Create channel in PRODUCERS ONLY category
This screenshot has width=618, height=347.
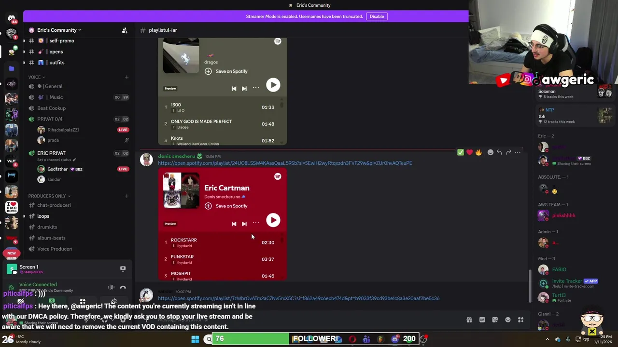point(126,196)
